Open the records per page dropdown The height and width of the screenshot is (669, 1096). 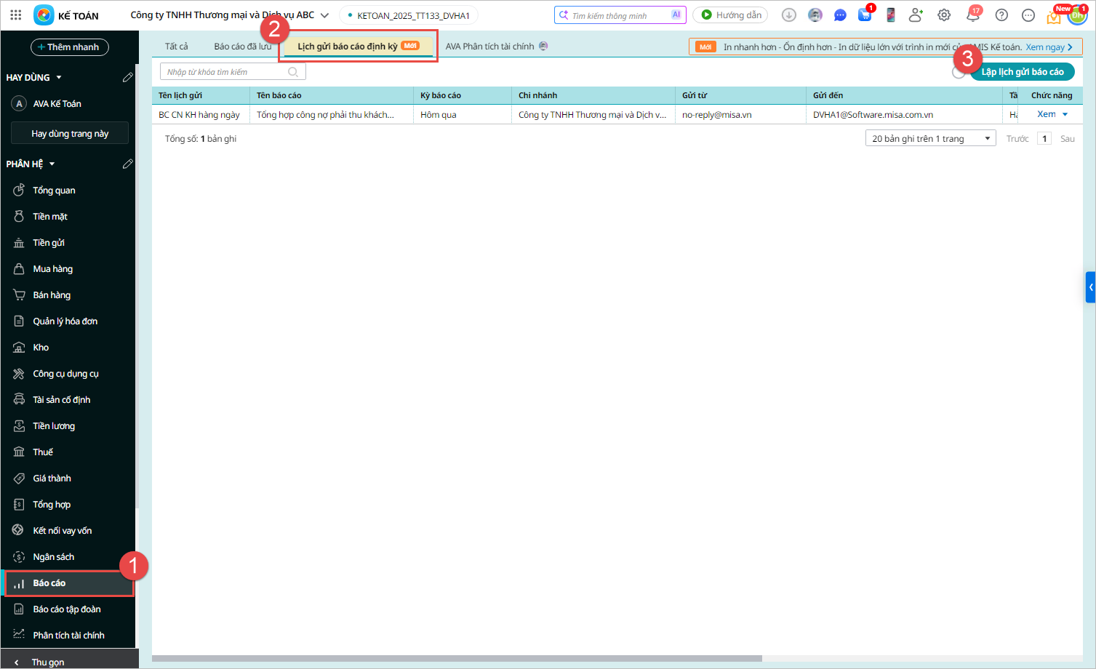tap(930, 139)
